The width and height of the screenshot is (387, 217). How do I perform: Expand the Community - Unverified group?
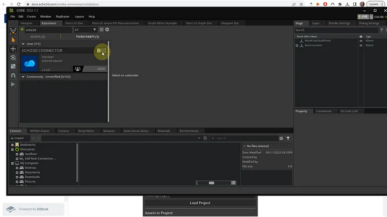tap(23, 77)
